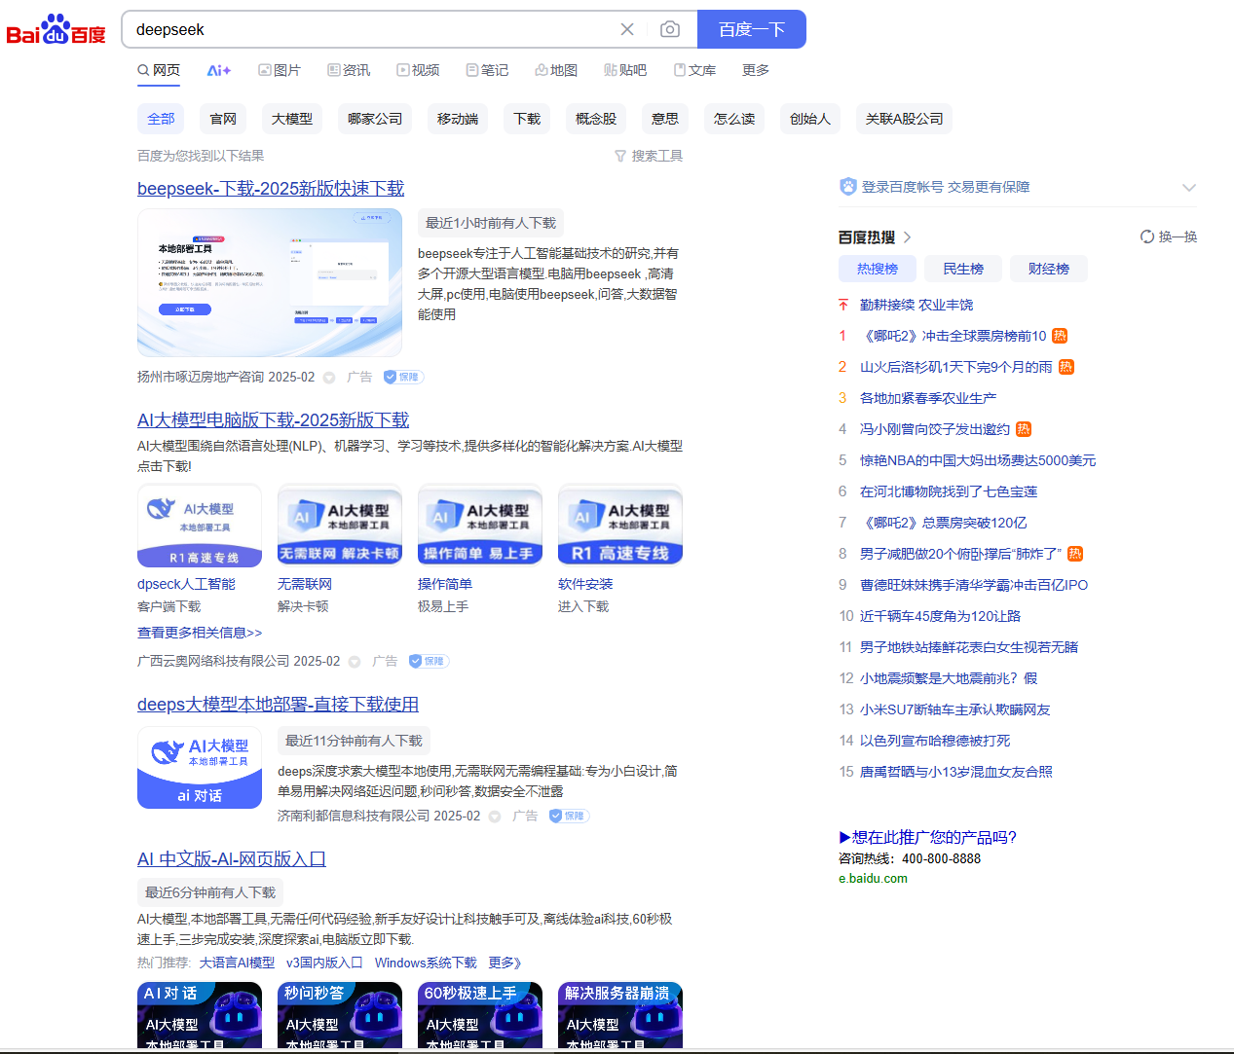Click the AI大模型 ai对话 thumbnail
Viewport: 1234px width, 1054px height.
pos(200,767)
